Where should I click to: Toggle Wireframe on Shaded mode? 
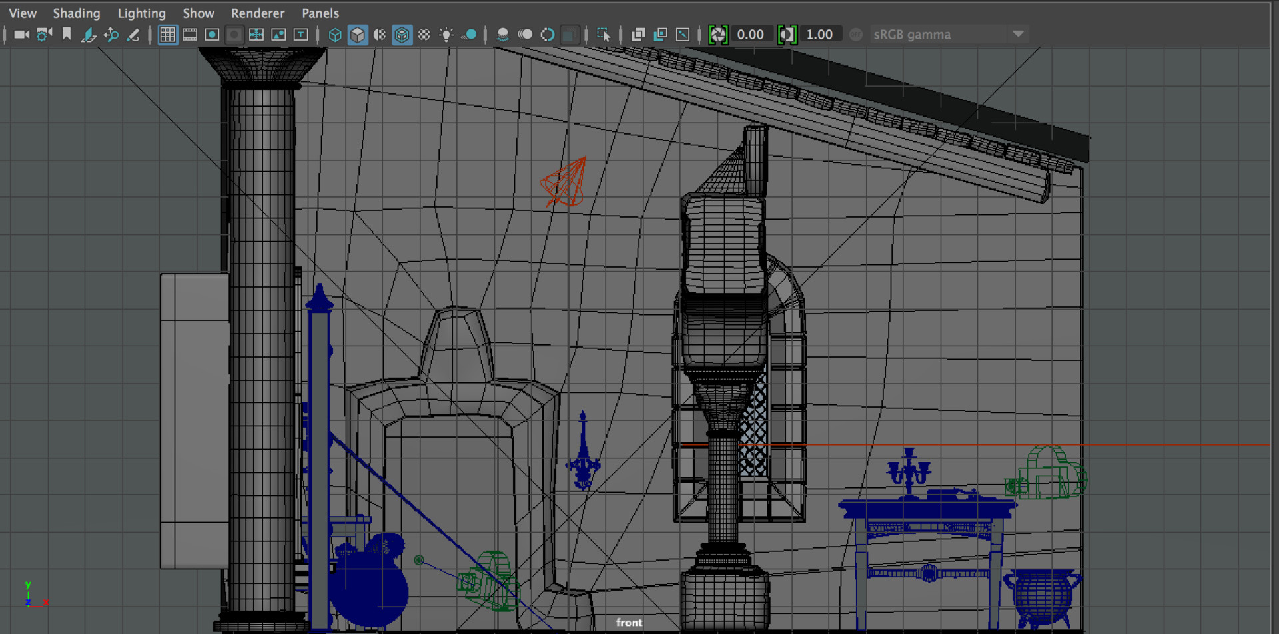click(x=402, y=35)
